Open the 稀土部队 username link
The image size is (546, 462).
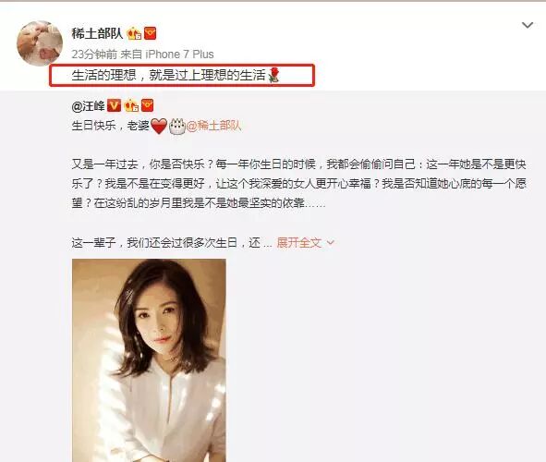[97, 33]
